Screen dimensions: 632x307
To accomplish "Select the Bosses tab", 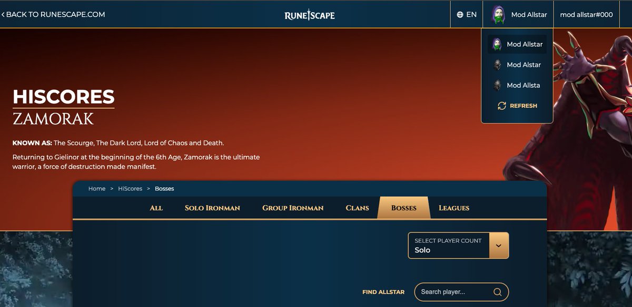I will pyautogui.click(x=404, y=208).
